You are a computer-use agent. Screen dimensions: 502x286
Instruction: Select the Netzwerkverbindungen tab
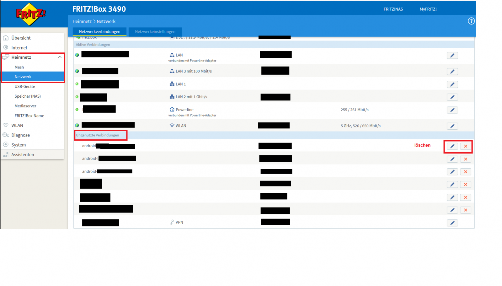(99, 32)
